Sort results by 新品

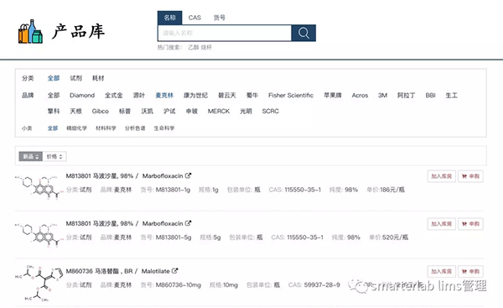pyautogui.click(x=31, y=156)
